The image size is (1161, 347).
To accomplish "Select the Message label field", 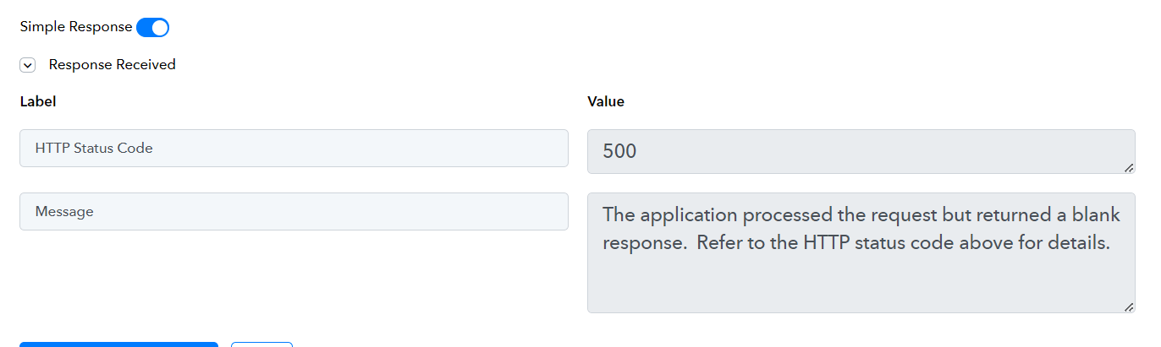I will coord(294,211).
